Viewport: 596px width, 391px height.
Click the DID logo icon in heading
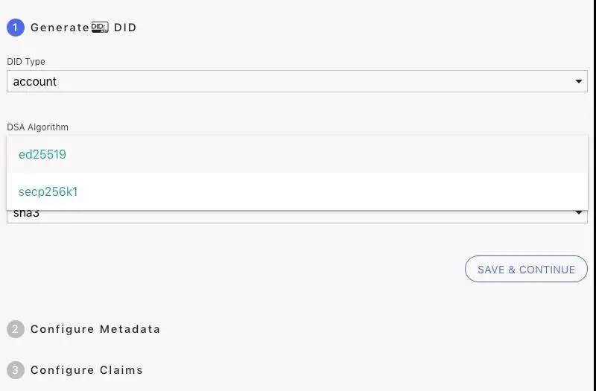pos(100,28)
